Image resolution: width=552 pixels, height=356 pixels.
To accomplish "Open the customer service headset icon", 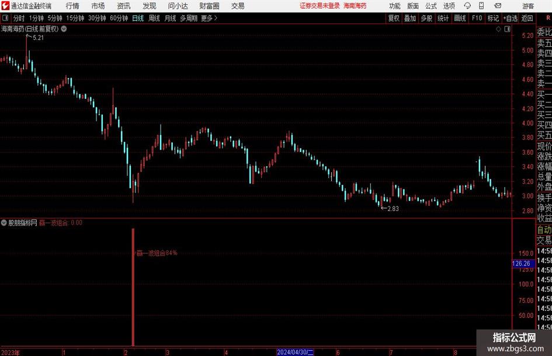I will [x=467, y=6].
